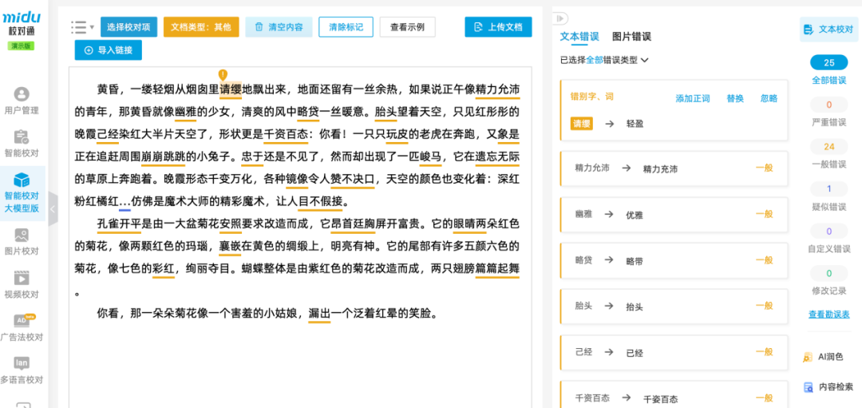
Task: Open AI润色 tool
Action: coord(823,357)
